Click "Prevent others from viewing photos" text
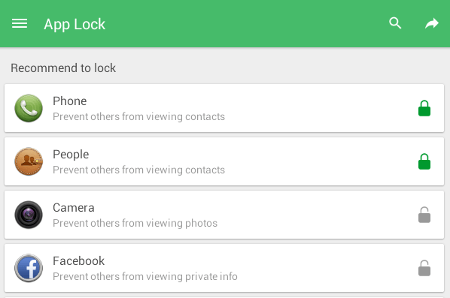This screenshot has width=450, height=298. click(135, 223)
